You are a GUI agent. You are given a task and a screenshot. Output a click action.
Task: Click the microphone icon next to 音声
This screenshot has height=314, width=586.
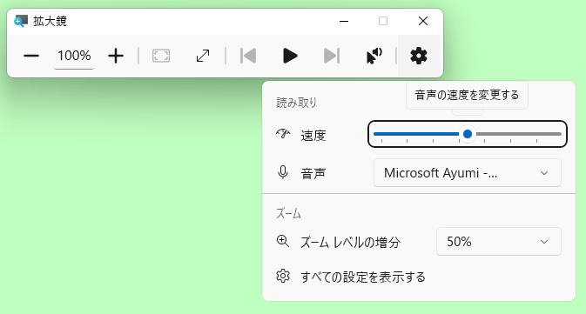[283, 172]
